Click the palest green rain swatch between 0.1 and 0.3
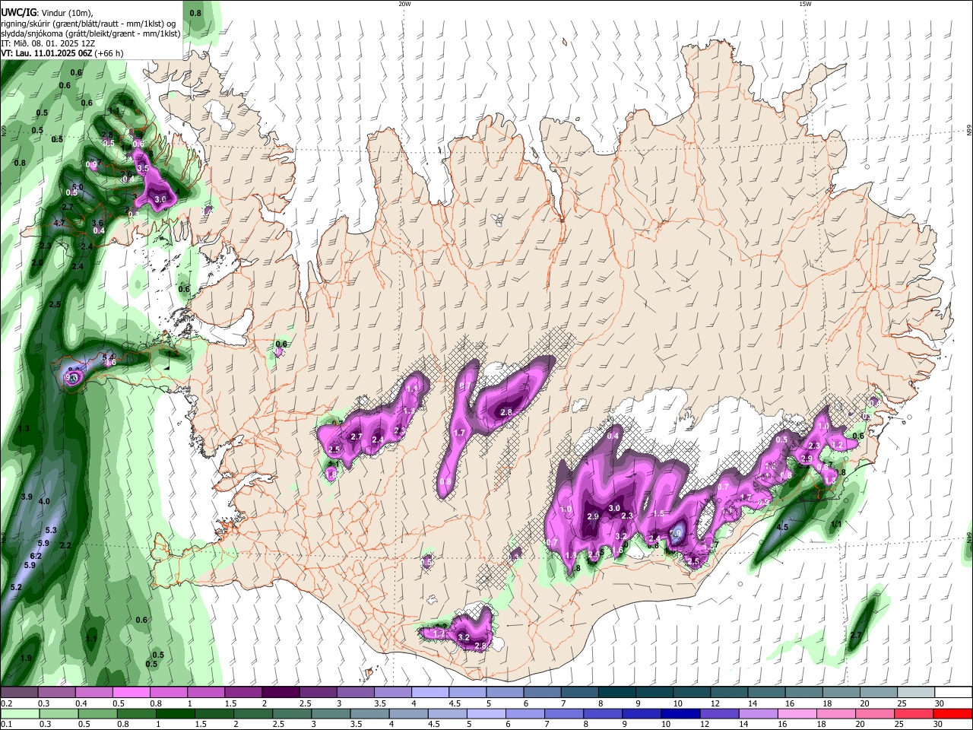 [19, 713]
